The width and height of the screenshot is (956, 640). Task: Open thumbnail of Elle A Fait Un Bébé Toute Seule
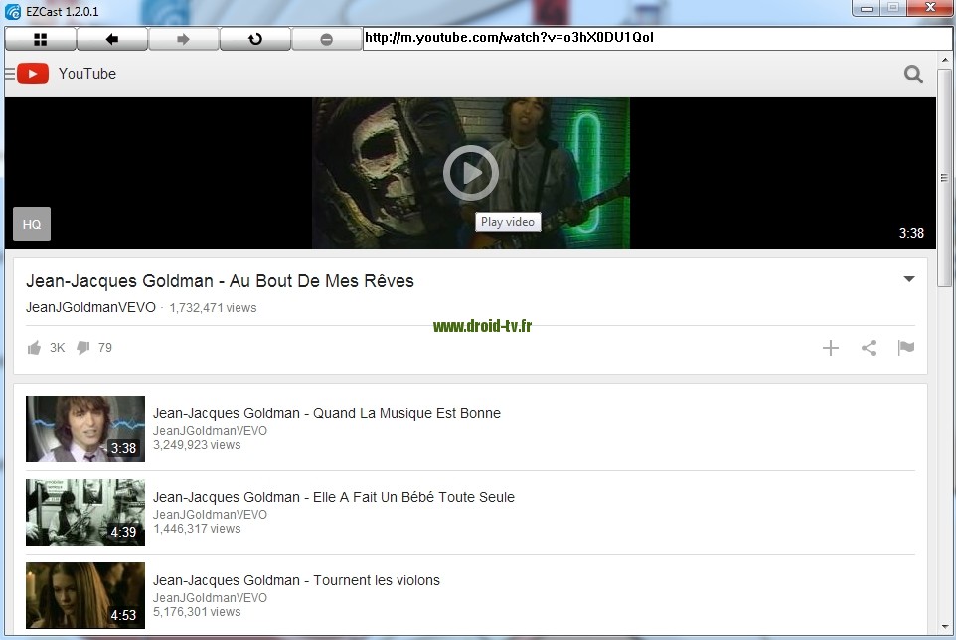coord(85,512)
